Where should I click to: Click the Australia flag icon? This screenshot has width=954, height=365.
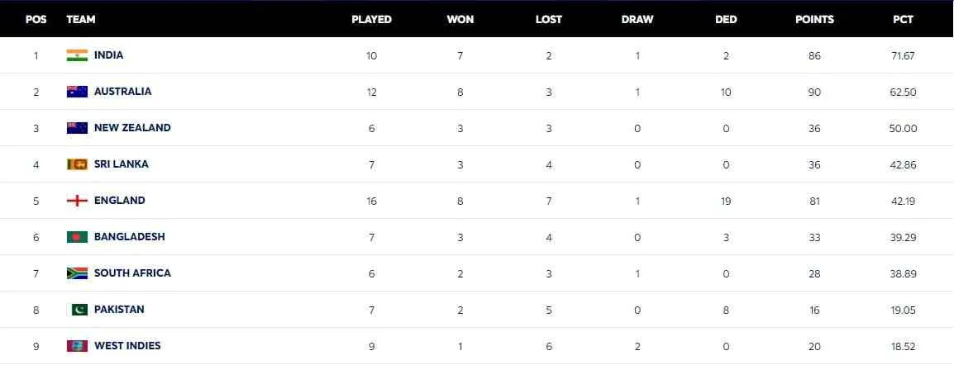tap(77, 92)
